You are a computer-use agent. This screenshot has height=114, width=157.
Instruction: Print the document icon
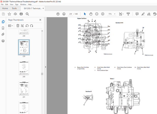coord(21,14)
